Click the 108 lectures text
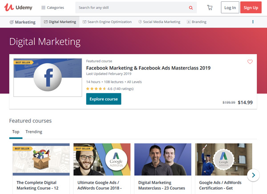Image resolution: width=267 pixels, height=194 pixels. (113, 82)
